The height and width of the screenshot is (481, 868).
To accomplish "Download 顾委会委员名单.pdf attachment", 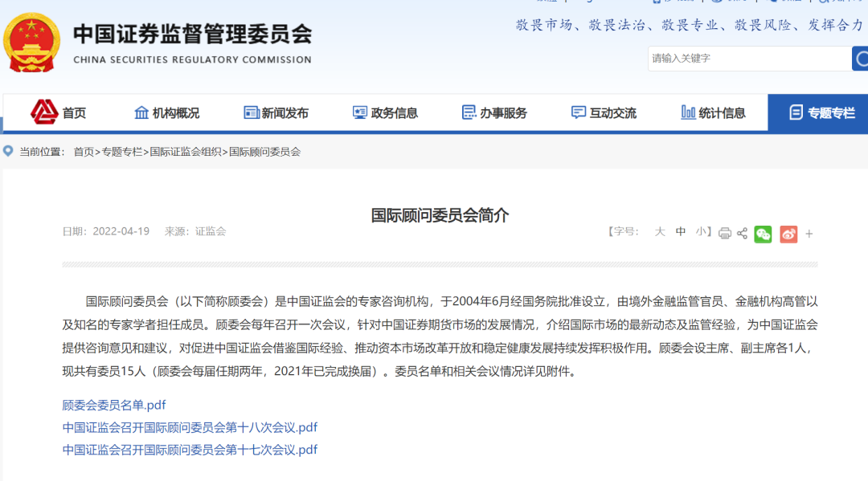I will pyautogui.click(x=114, y=406).
